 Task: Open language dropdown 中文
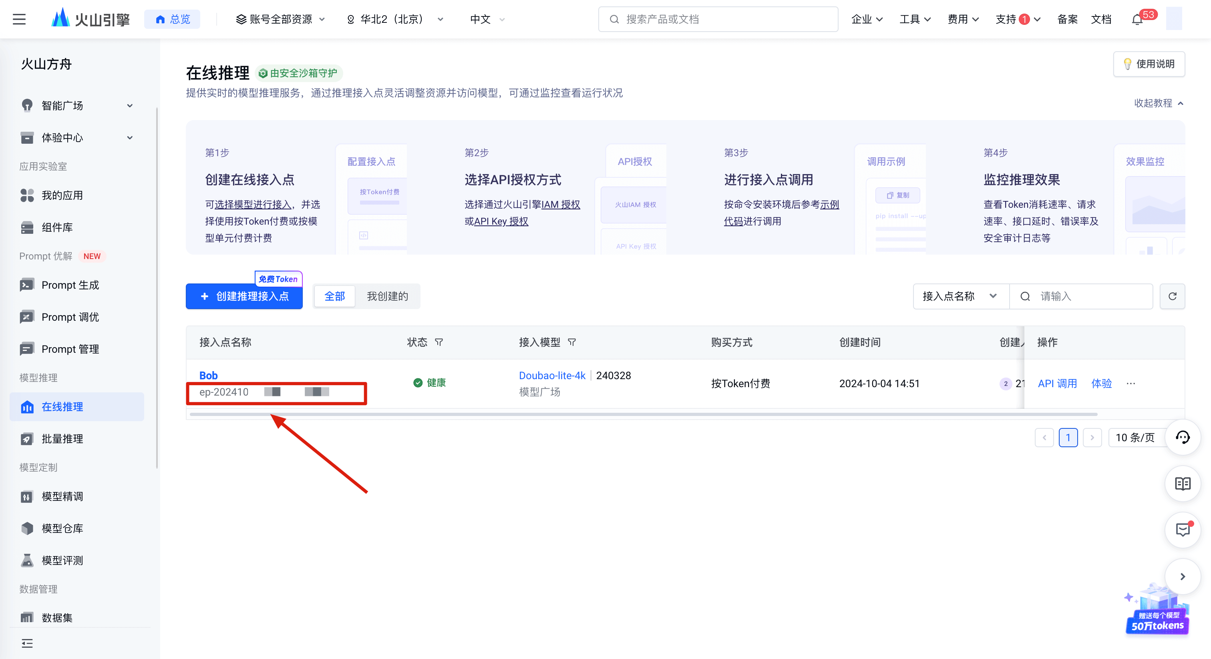(487, 19)
